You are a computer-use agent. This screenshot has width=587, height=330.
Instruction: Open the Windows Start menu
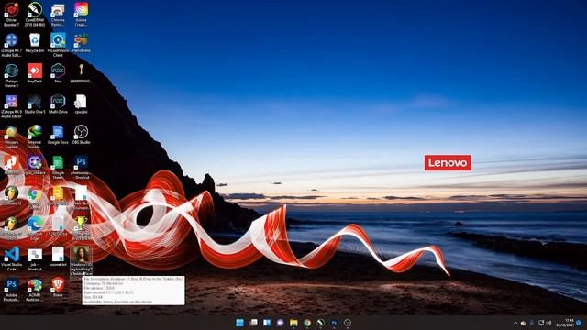coord(240,323)
